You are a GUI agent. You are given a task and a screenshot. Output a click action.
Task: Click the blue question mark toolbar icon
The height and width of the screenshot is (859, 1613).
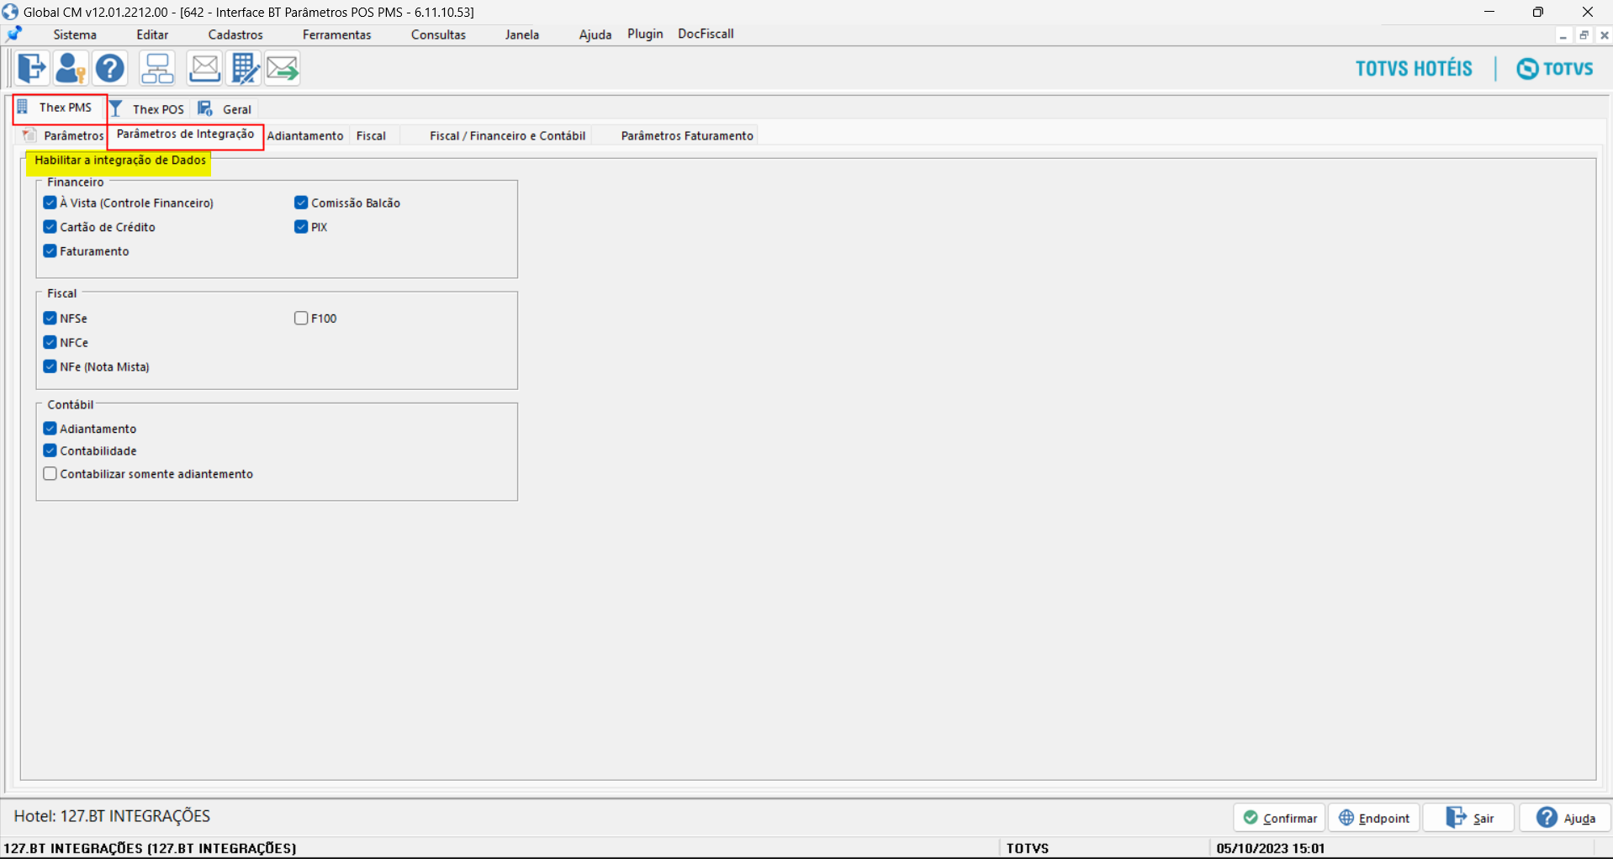109,68
